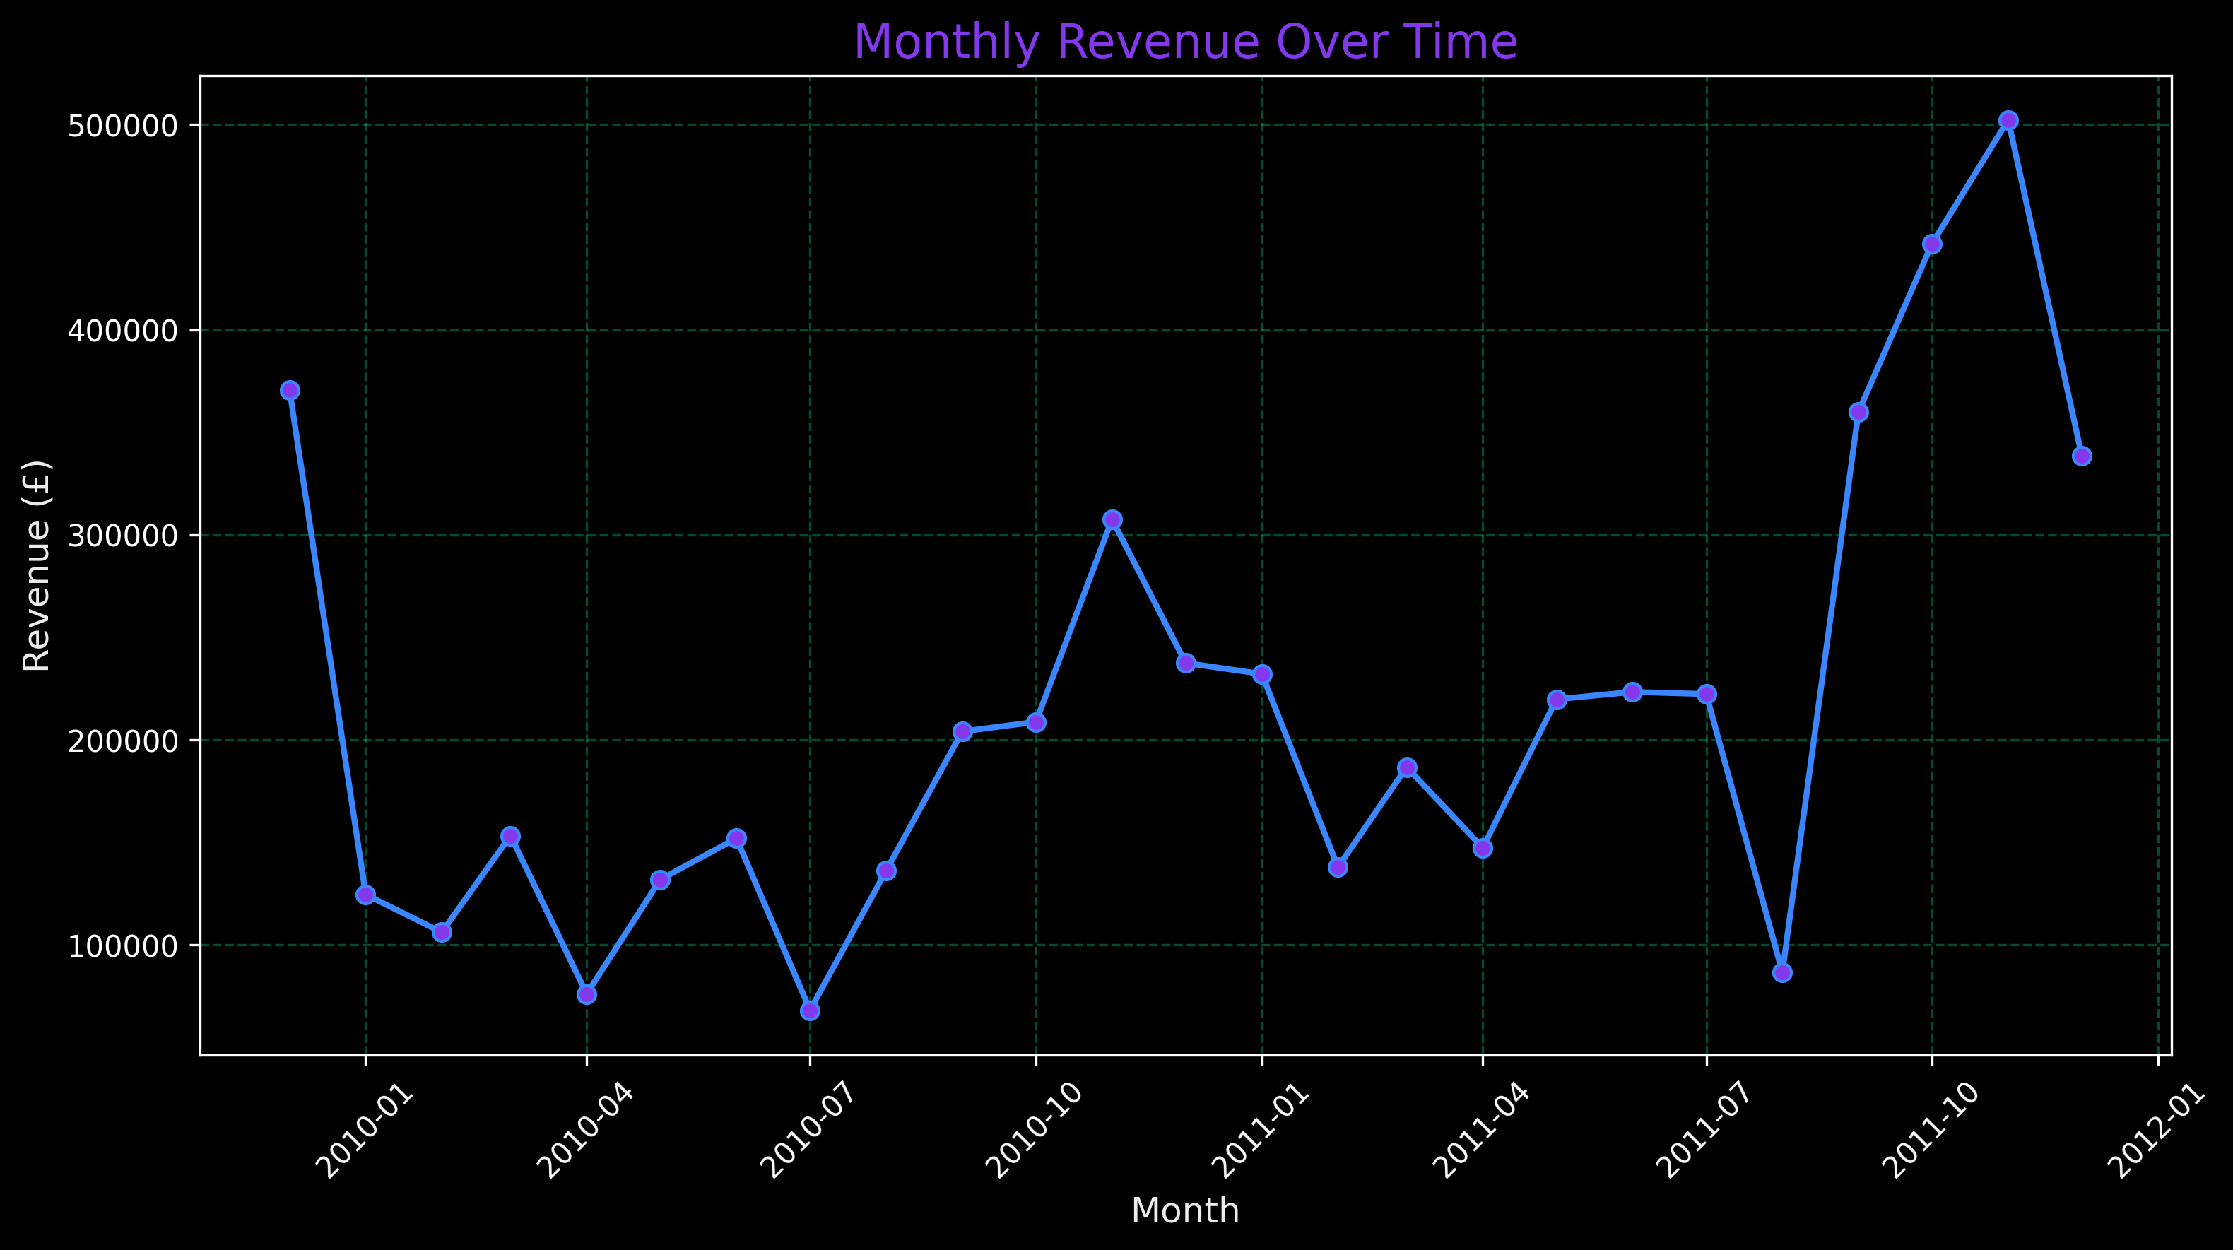Image resolution: width=2233 pixels, height=1250 pixels.
Task: Click the 500000 y-axis tick label
Action: [122, 126]
